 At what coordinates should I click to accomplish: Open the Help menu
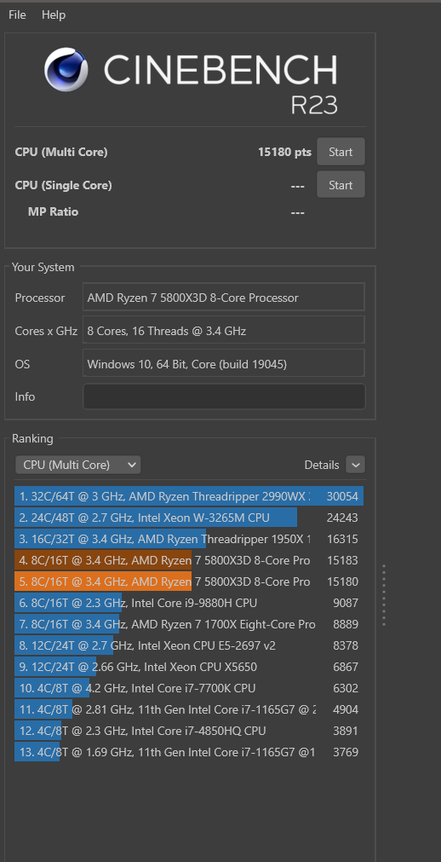pyautogui.click(x=54, y=14)
